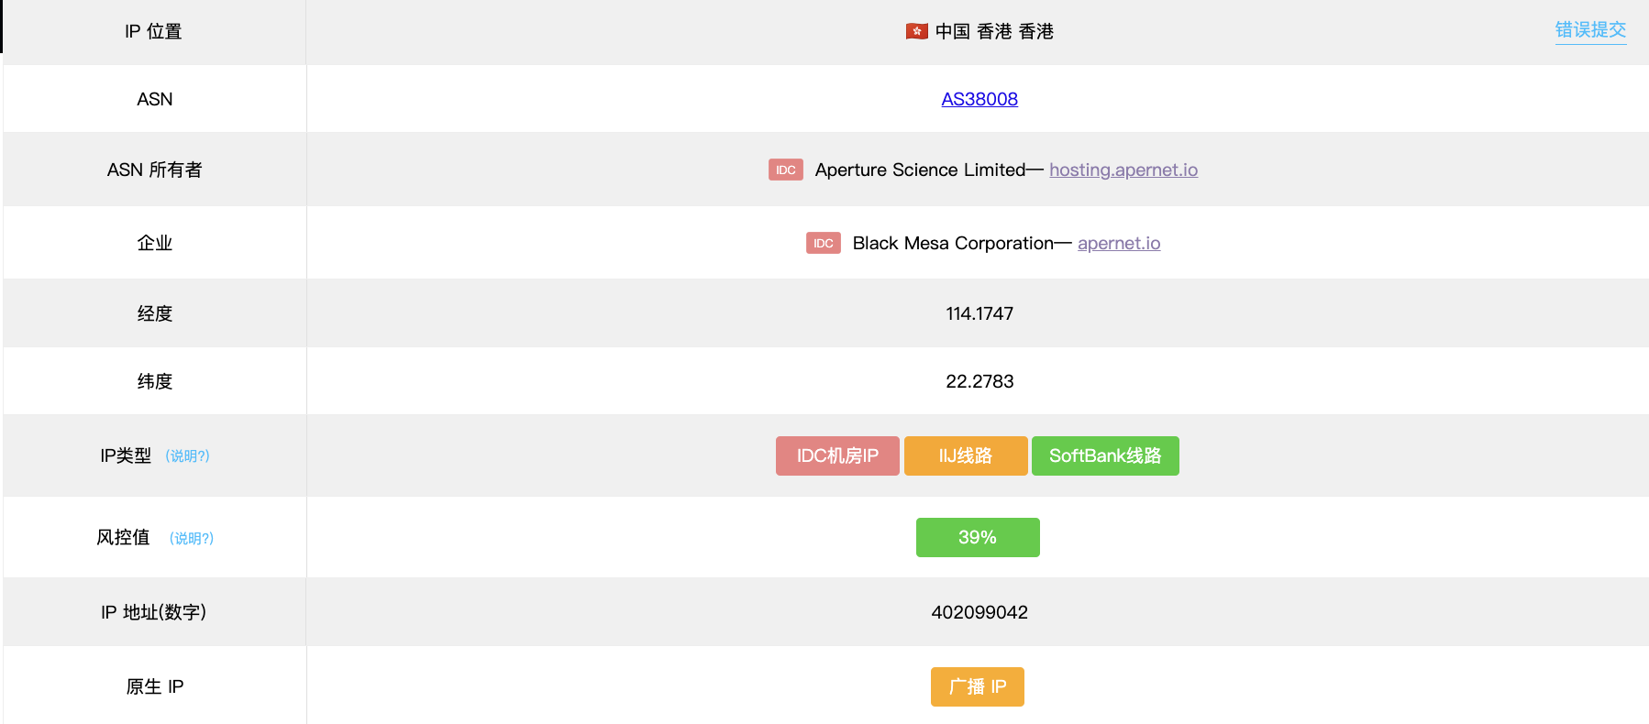This screenshot has height=724, width=1649.
Task: Open the 错误提交 error report link
Action: (1590, 30)
